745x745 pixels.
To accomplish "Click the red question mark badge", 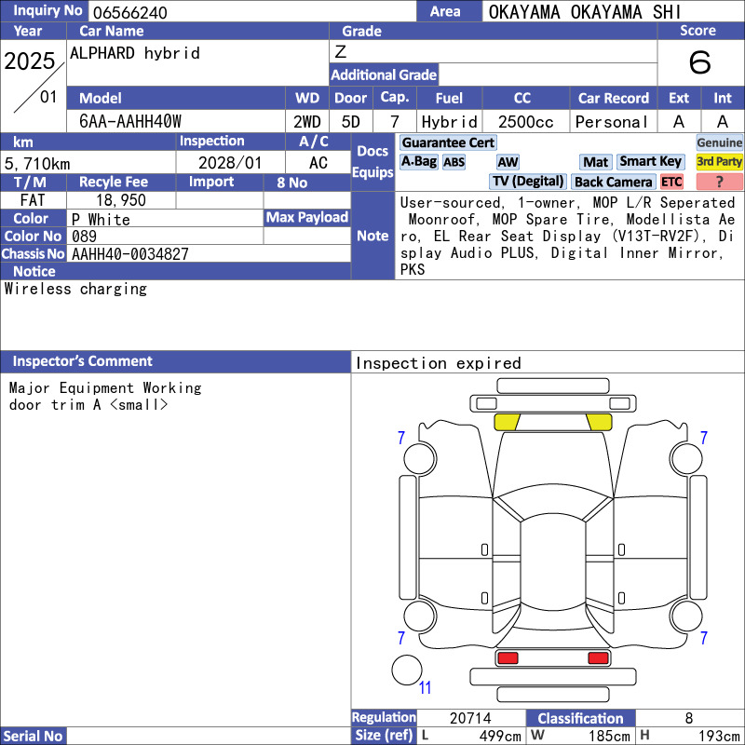I will pyautogui.click(x=719, y=182).
